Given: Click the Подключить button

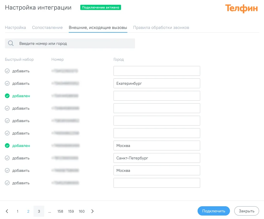Looking at the screenshot, I should (213, 211).
